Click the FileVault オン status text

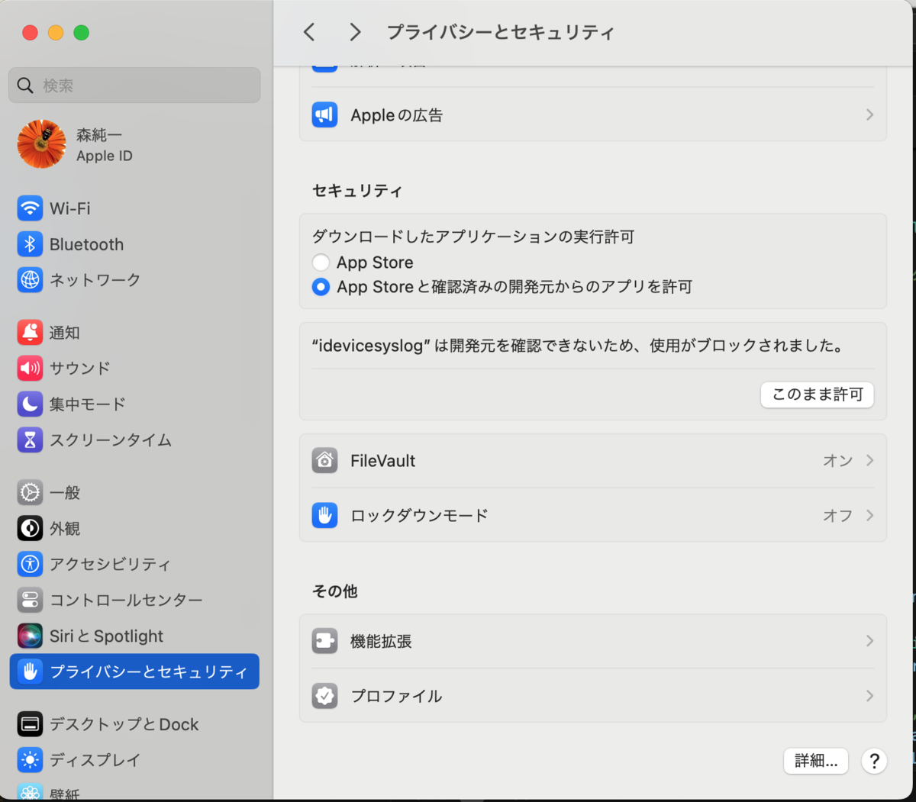(837, 461)
